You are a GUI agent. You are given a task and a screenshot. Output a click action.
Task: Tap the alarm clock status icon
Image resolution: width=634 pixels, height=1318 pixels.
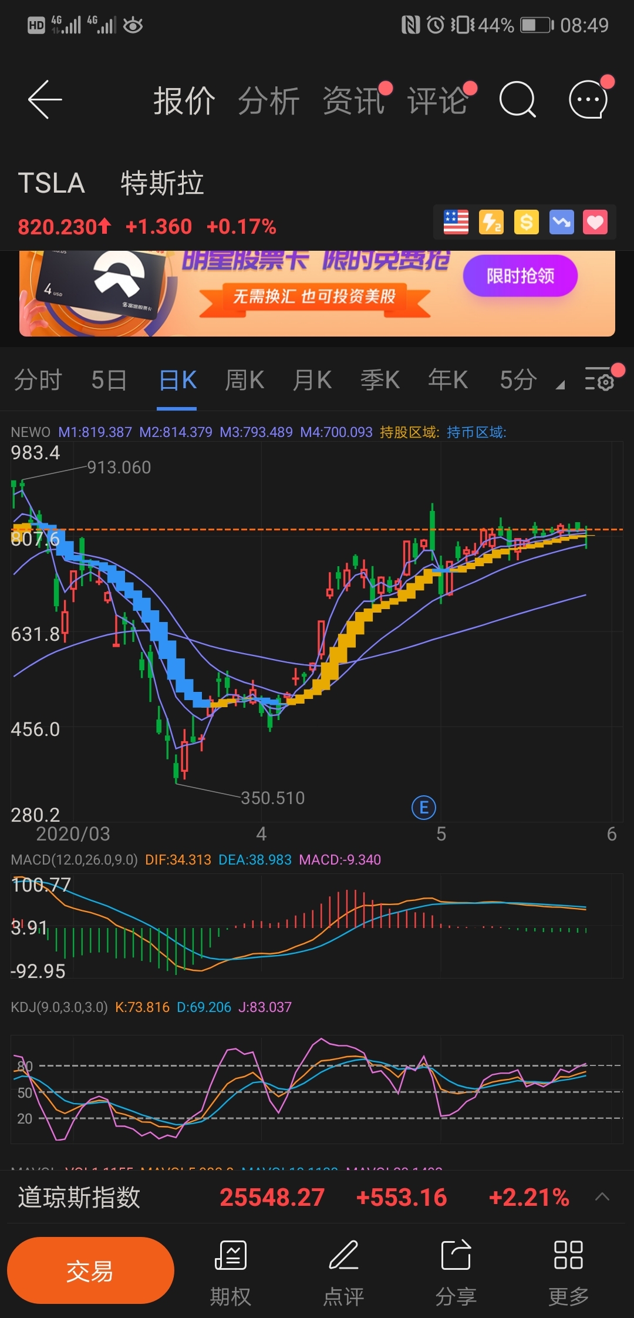[435, 25]
